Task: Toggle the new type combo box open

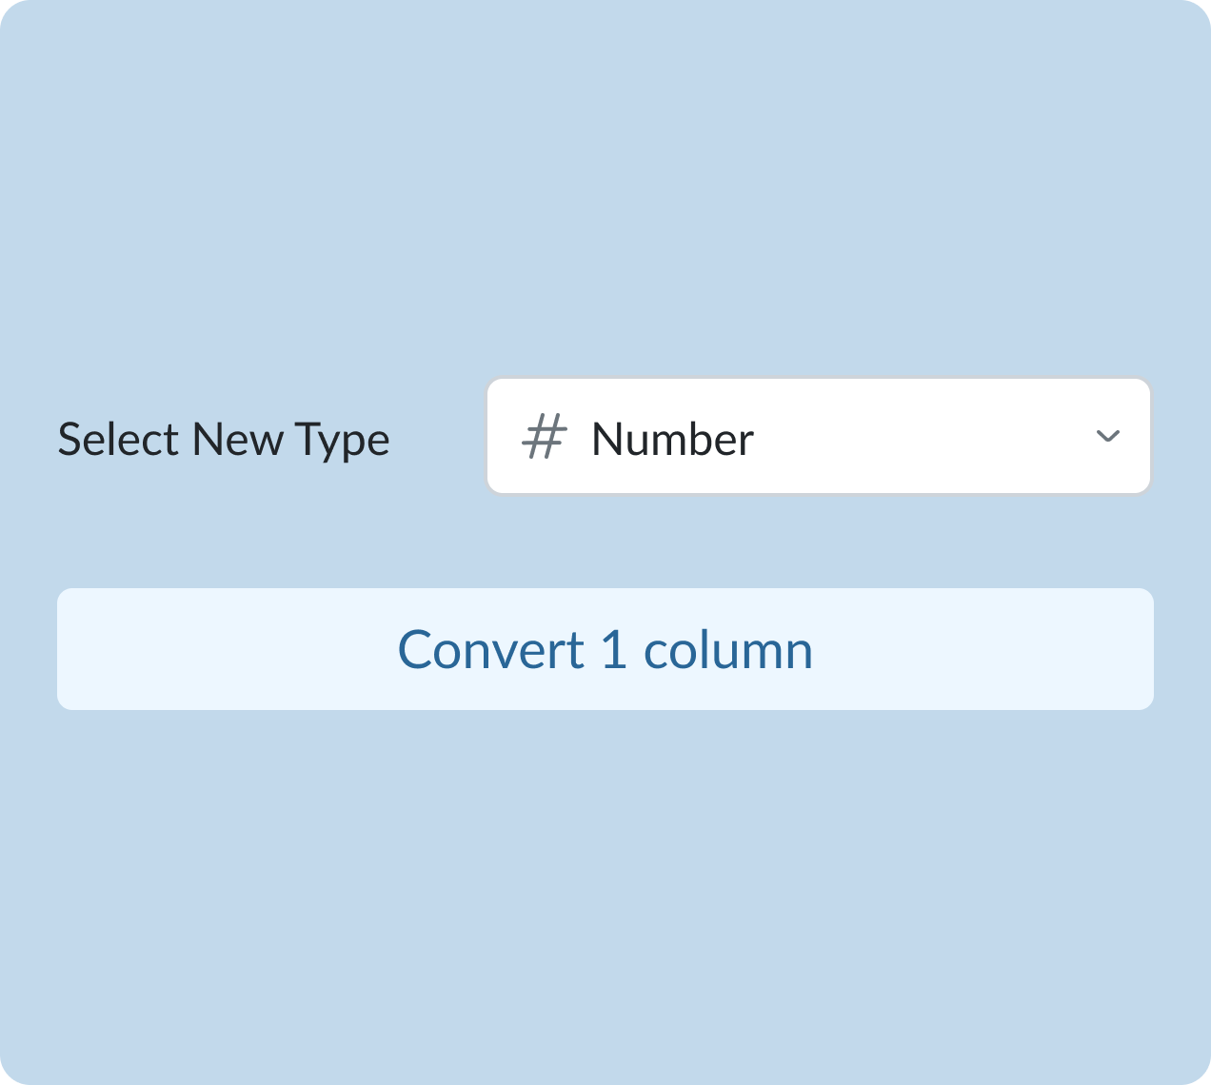Action: [x=818, y=437]
